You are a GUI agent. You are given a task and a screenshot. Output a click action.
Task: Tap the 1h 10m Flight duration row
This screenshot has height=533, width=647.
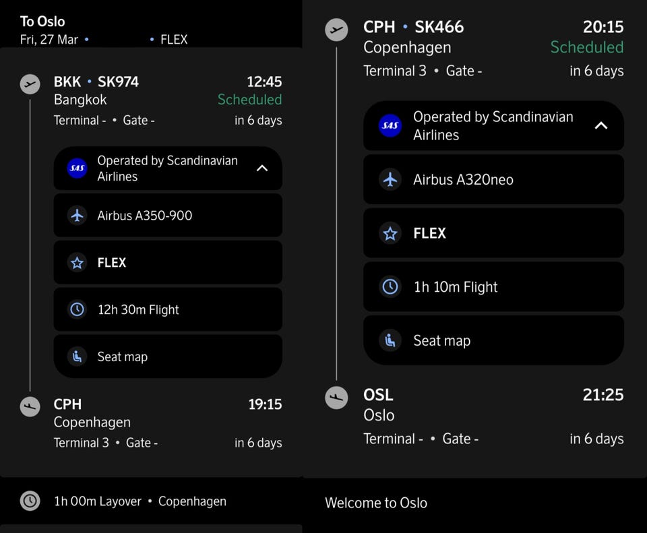493,286
